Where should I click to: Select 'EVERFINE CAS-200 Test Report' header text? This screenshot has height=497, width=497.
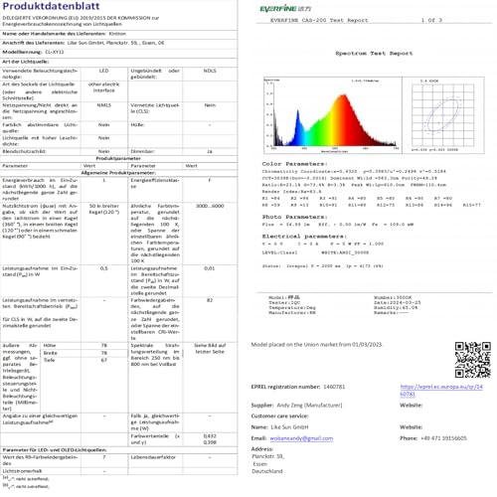coord(319,20)
